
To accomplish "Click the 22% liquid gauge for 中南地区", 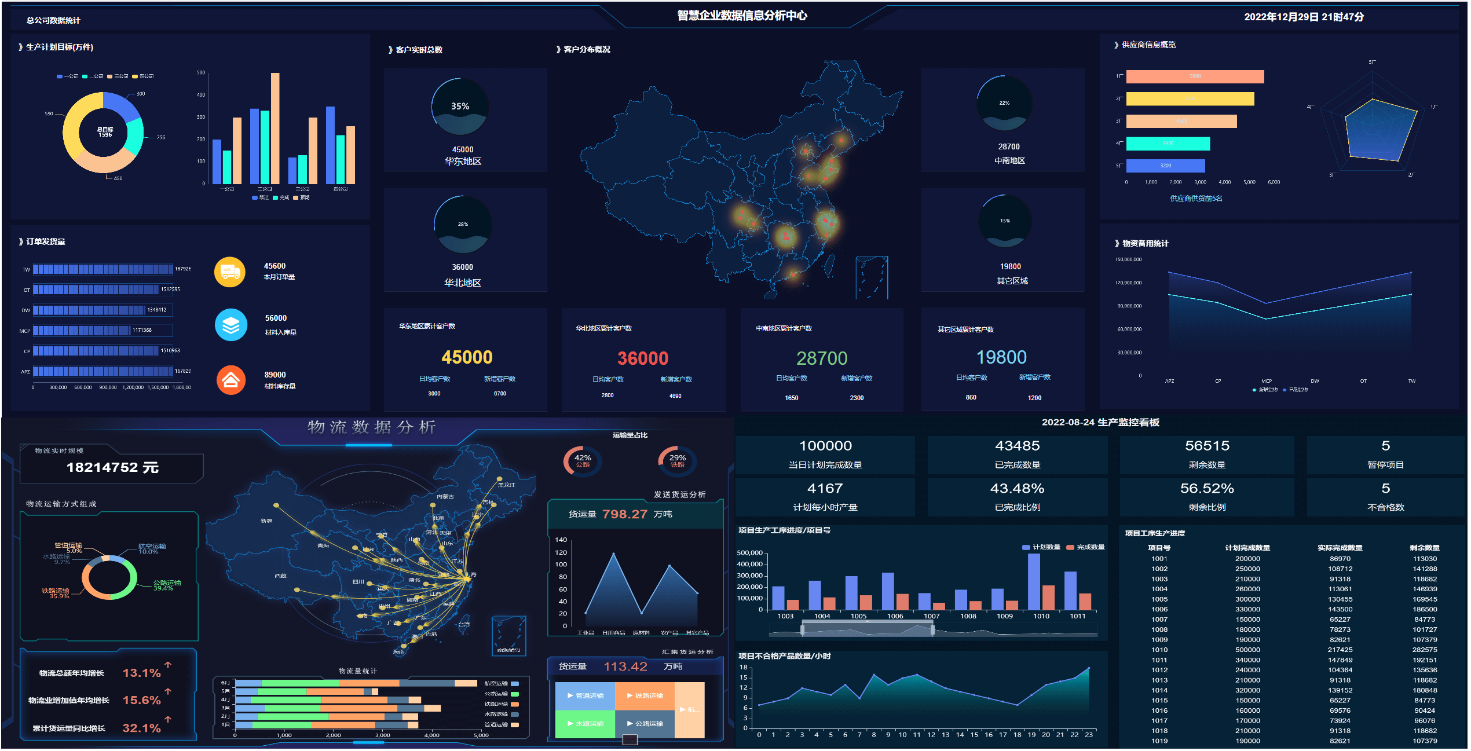I will click(x=1004, y=103).
